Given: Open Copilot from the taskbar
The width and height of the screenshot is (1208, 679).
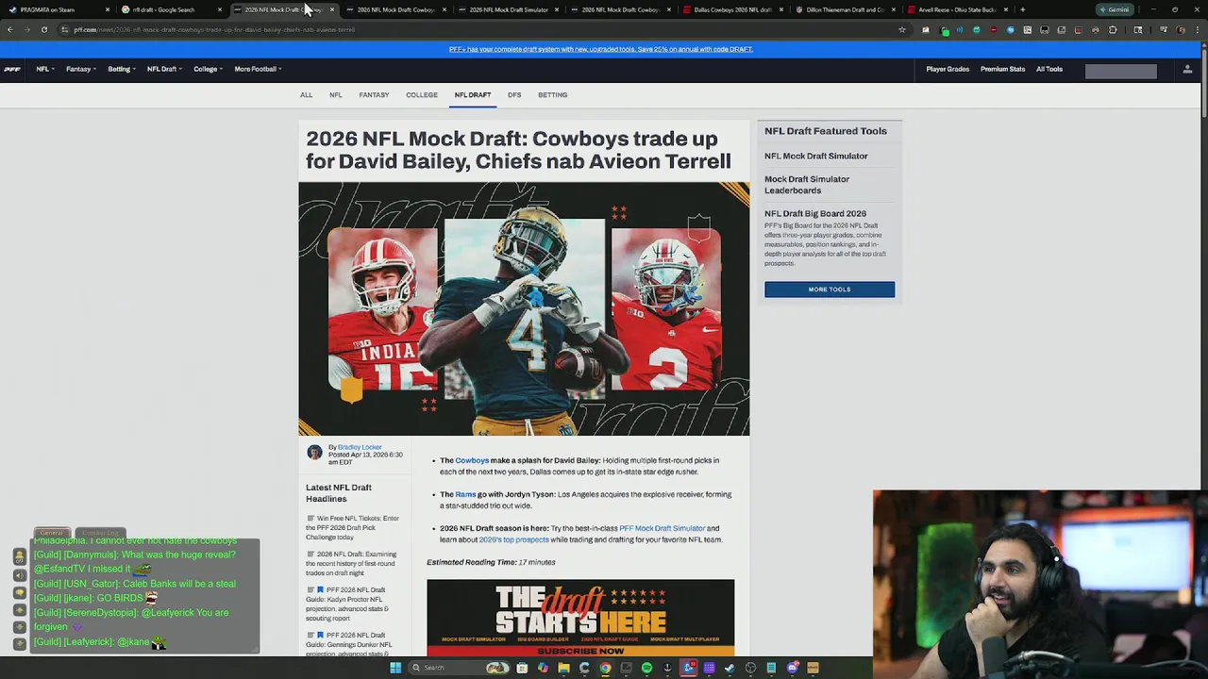Looking at the screenshot, I should tap(543, 668).
